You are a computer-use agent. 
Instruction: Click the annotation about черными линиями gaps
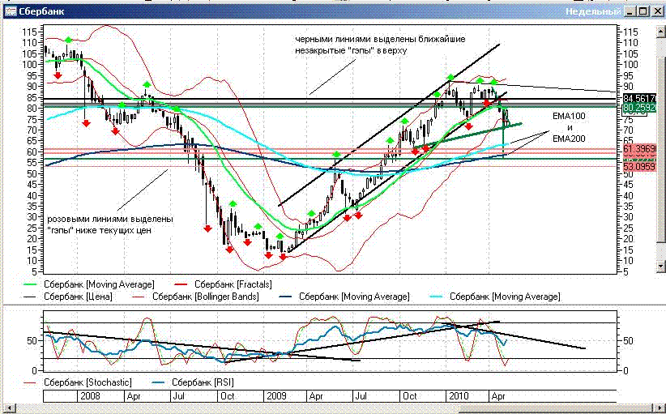point(381,45)
